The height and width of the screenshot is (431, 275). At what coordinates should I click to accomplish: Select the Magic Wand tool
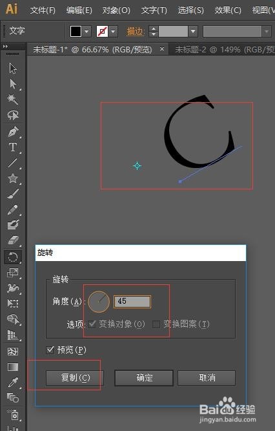(13, 100)
